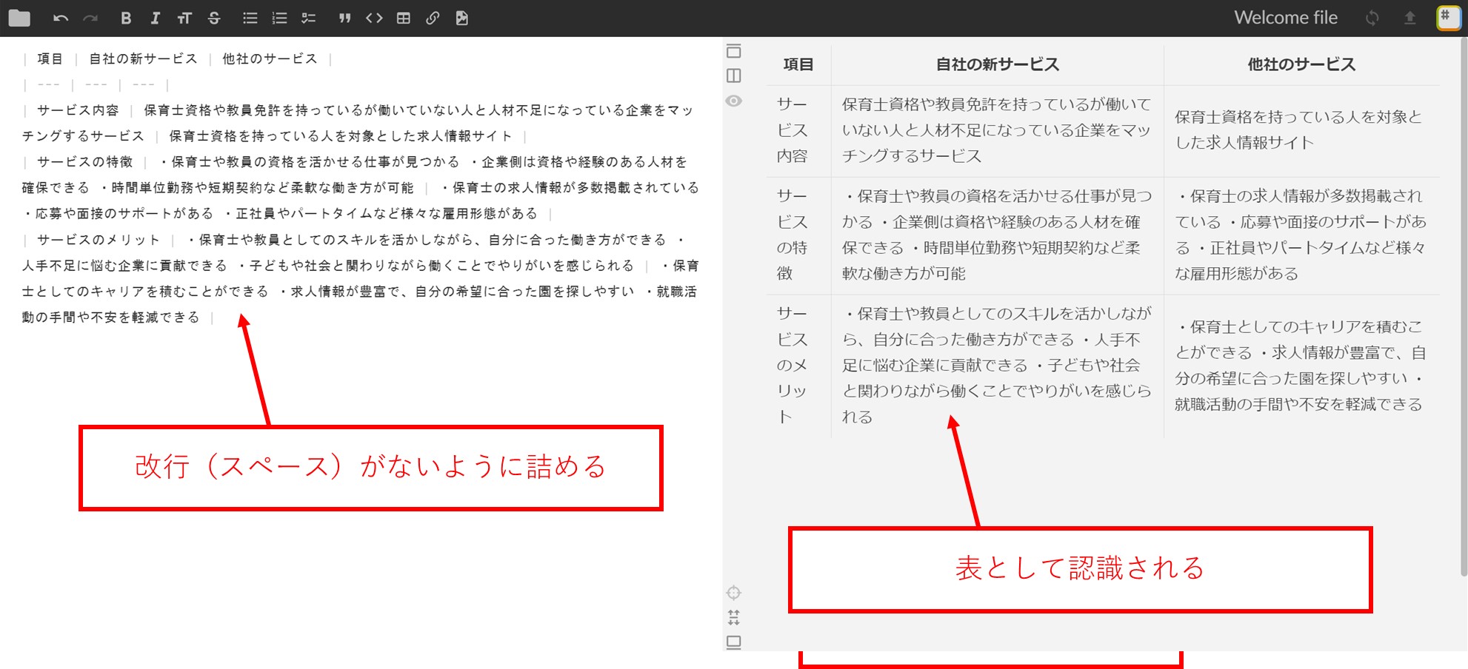Toggle scroll sync icon
The image size is (1468, 669).
pyautogui.click(x=734, y=617)
